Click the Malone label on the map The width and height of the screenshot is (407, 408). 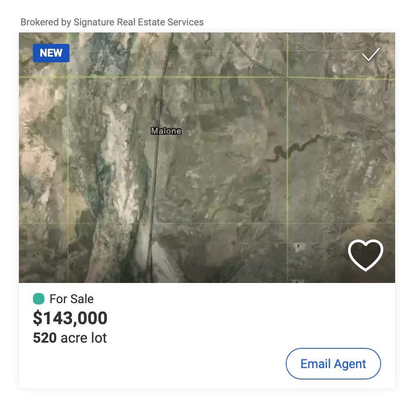pyautogui.click(x=166, y=131)
